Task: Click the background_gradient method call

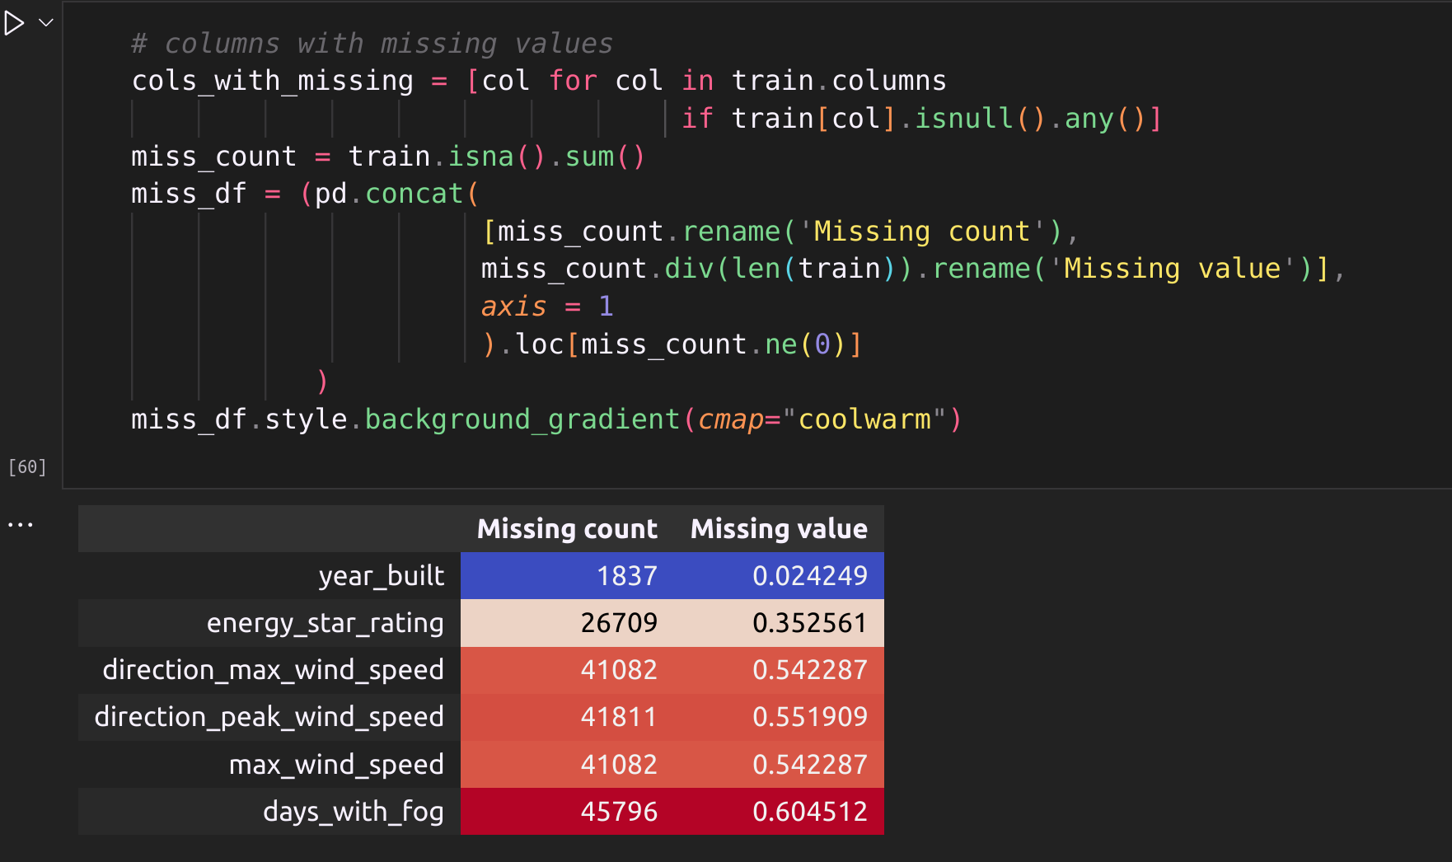Action: coord(522,419)
